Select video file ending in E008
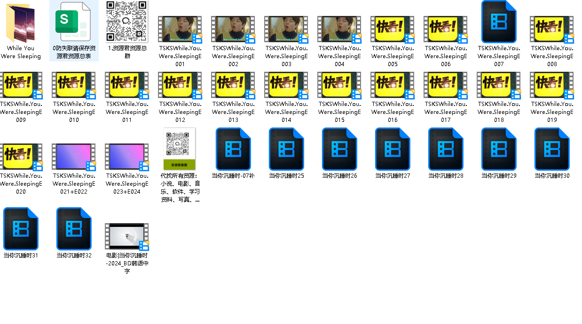This screenshot has width=582, height=324. pyautogui.click(x=552, y=29)
